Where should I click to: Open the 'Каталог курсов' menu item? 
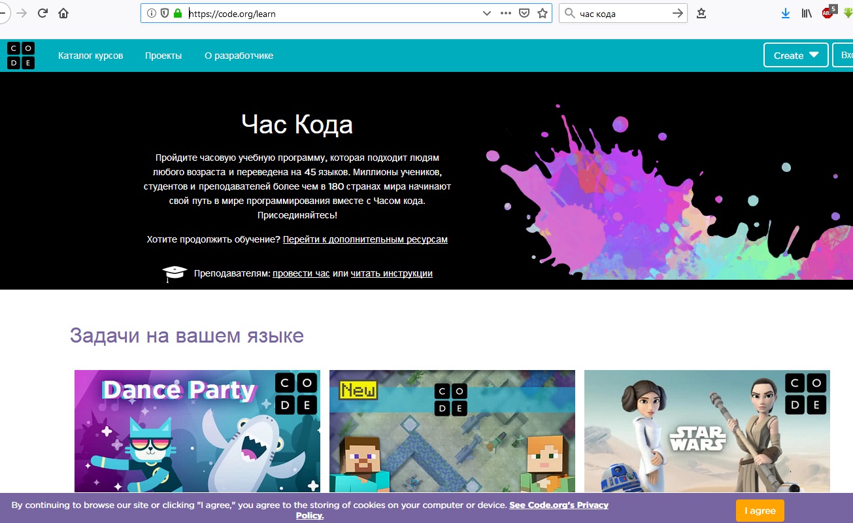coord(90,56)
